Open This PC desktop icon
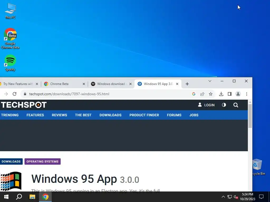270x202 pixels. coord(10,11)
